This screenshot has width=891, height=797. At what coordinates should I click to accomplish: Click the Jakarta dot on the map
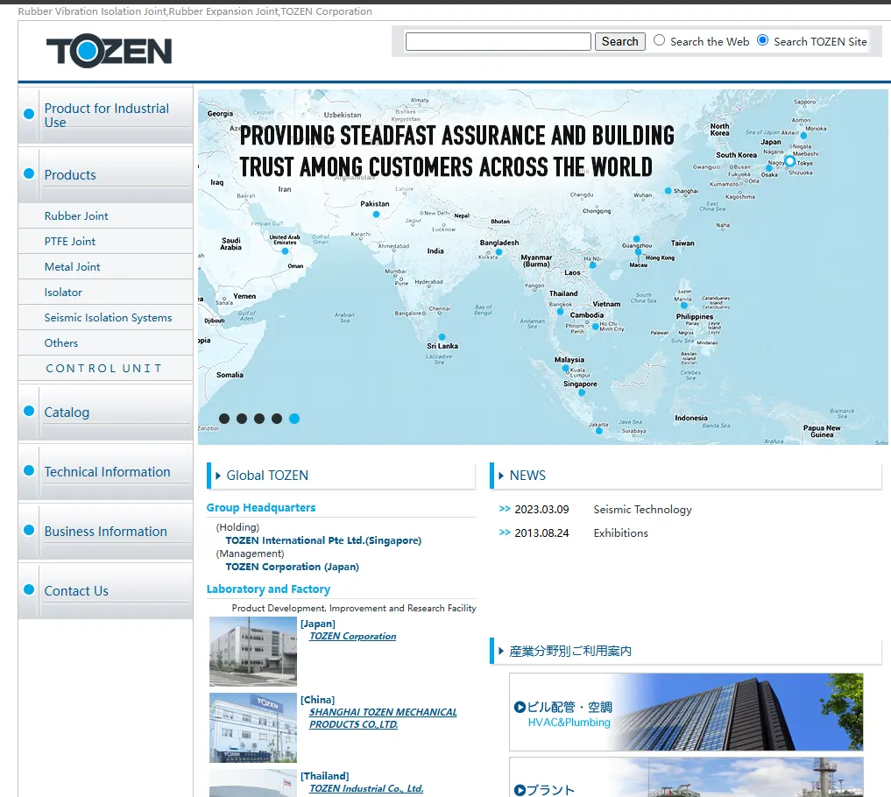pos(599,431)
